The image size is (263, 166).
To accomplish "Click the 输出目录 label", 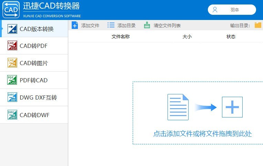I will 240,25.
